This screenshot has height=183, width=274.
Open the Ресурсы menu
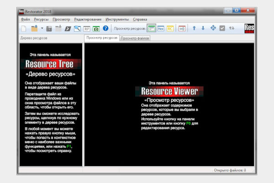point(41,19)
